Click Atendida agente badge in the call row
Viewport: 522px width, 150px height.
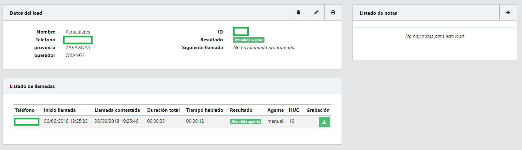pyautogui.click(x=245, y=122)
